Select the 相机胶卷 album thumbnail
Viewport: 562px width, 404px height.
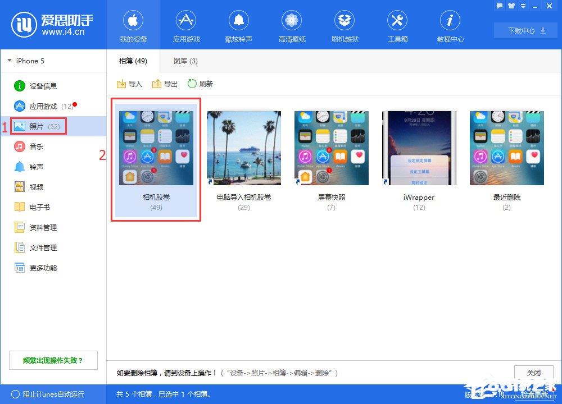156,160
